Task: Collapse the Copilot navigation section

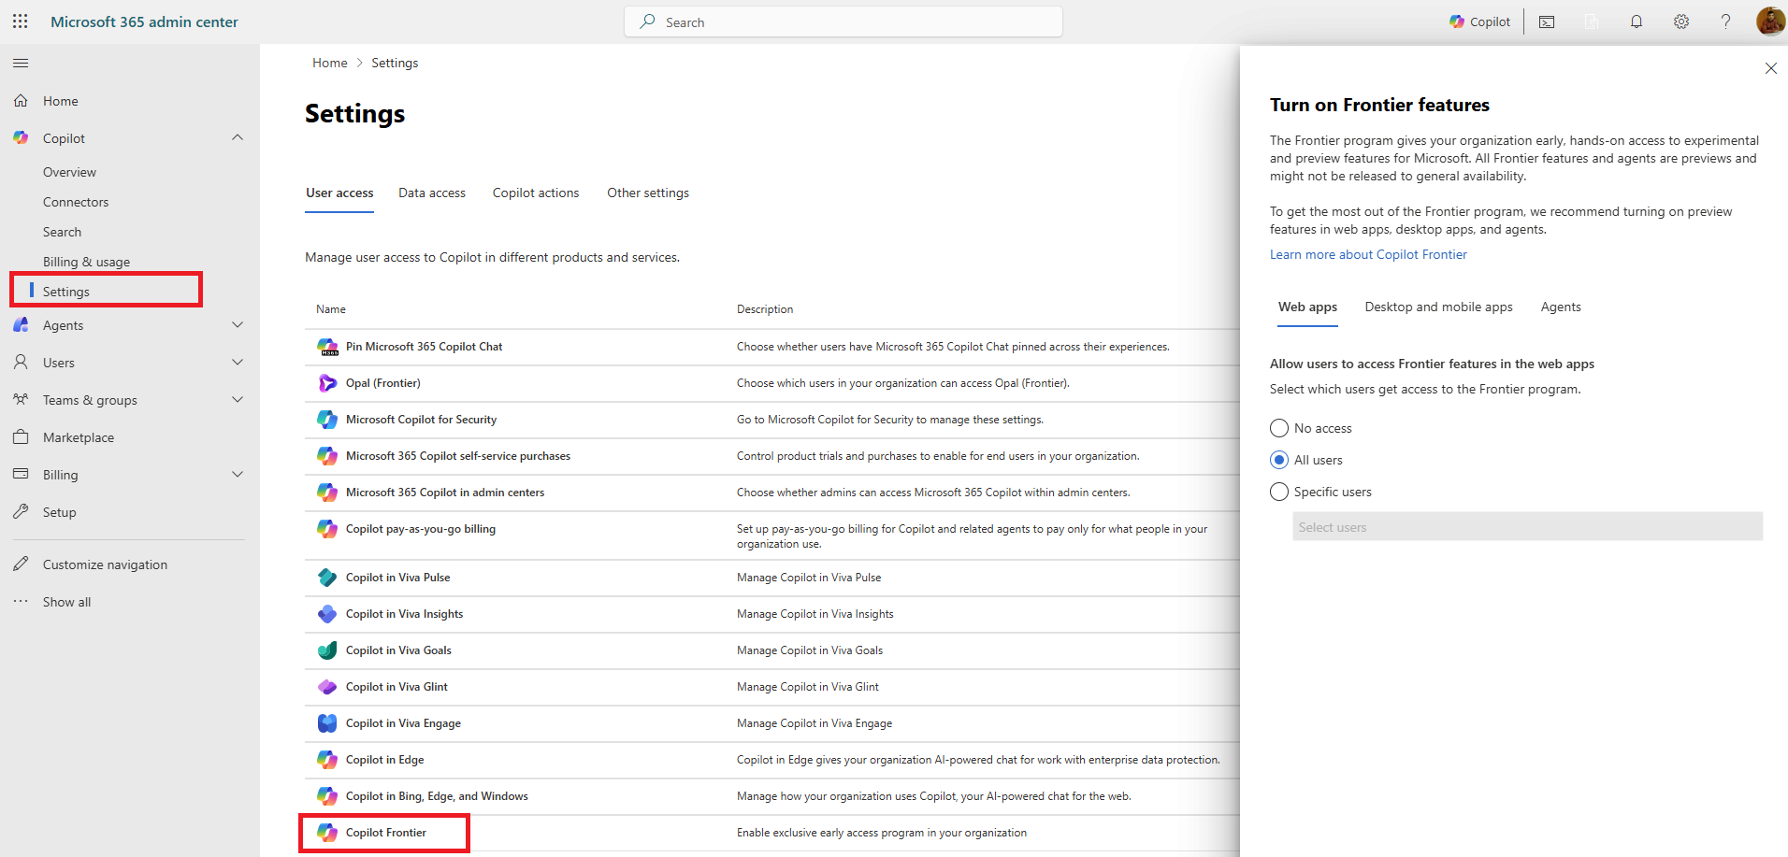Action: (x=238, y=138)
